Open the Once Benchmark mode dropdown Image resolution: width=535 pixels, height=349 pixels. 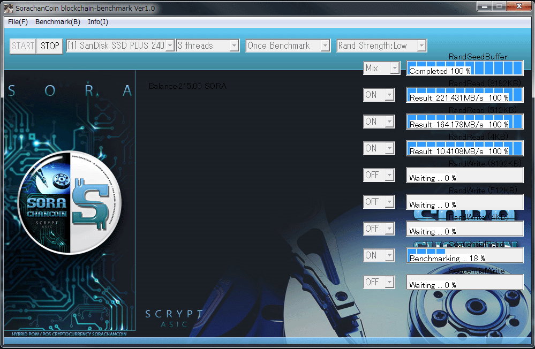[288, 45]
